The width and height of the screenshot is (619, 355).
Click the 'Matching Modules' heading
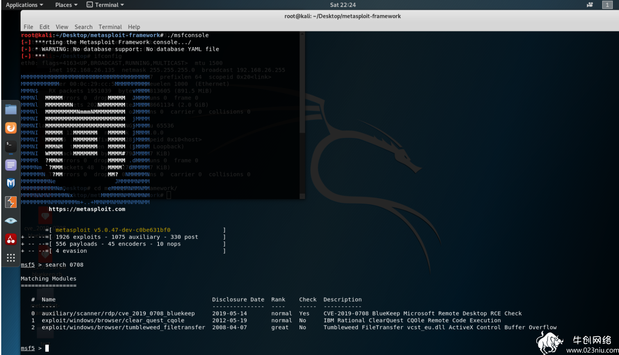coord(48,278)
